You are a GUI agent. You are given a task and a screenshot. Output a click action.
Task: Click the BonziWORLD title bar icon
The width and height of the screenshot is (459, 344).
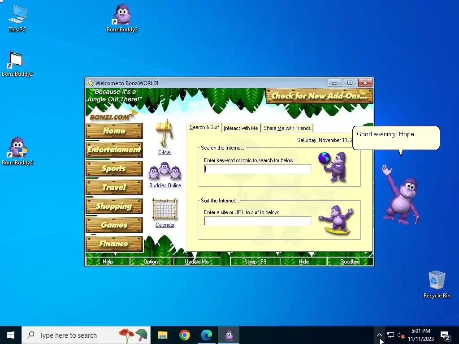tap(90, 83)
